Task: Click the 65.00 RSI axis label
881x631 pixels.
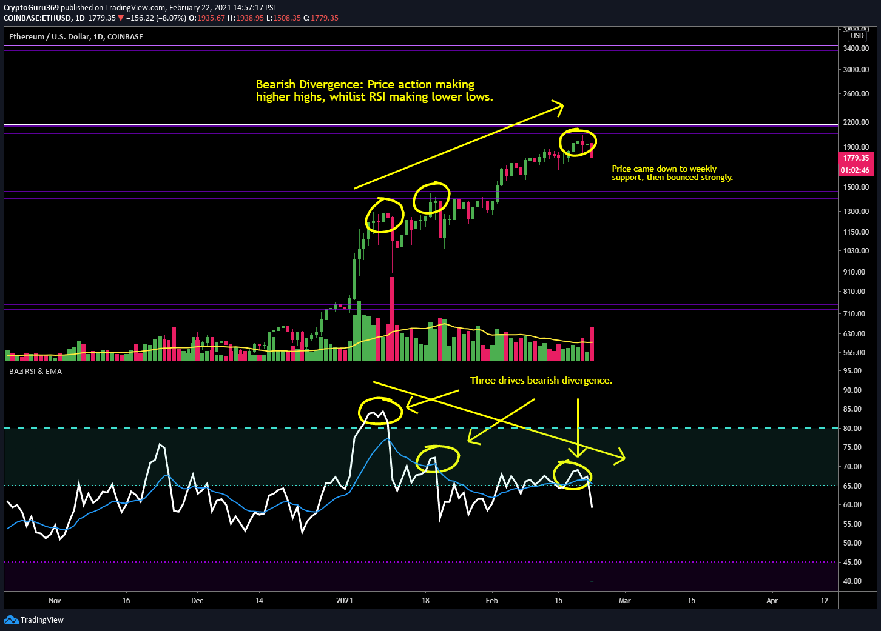Action: [x=852, y=486]
